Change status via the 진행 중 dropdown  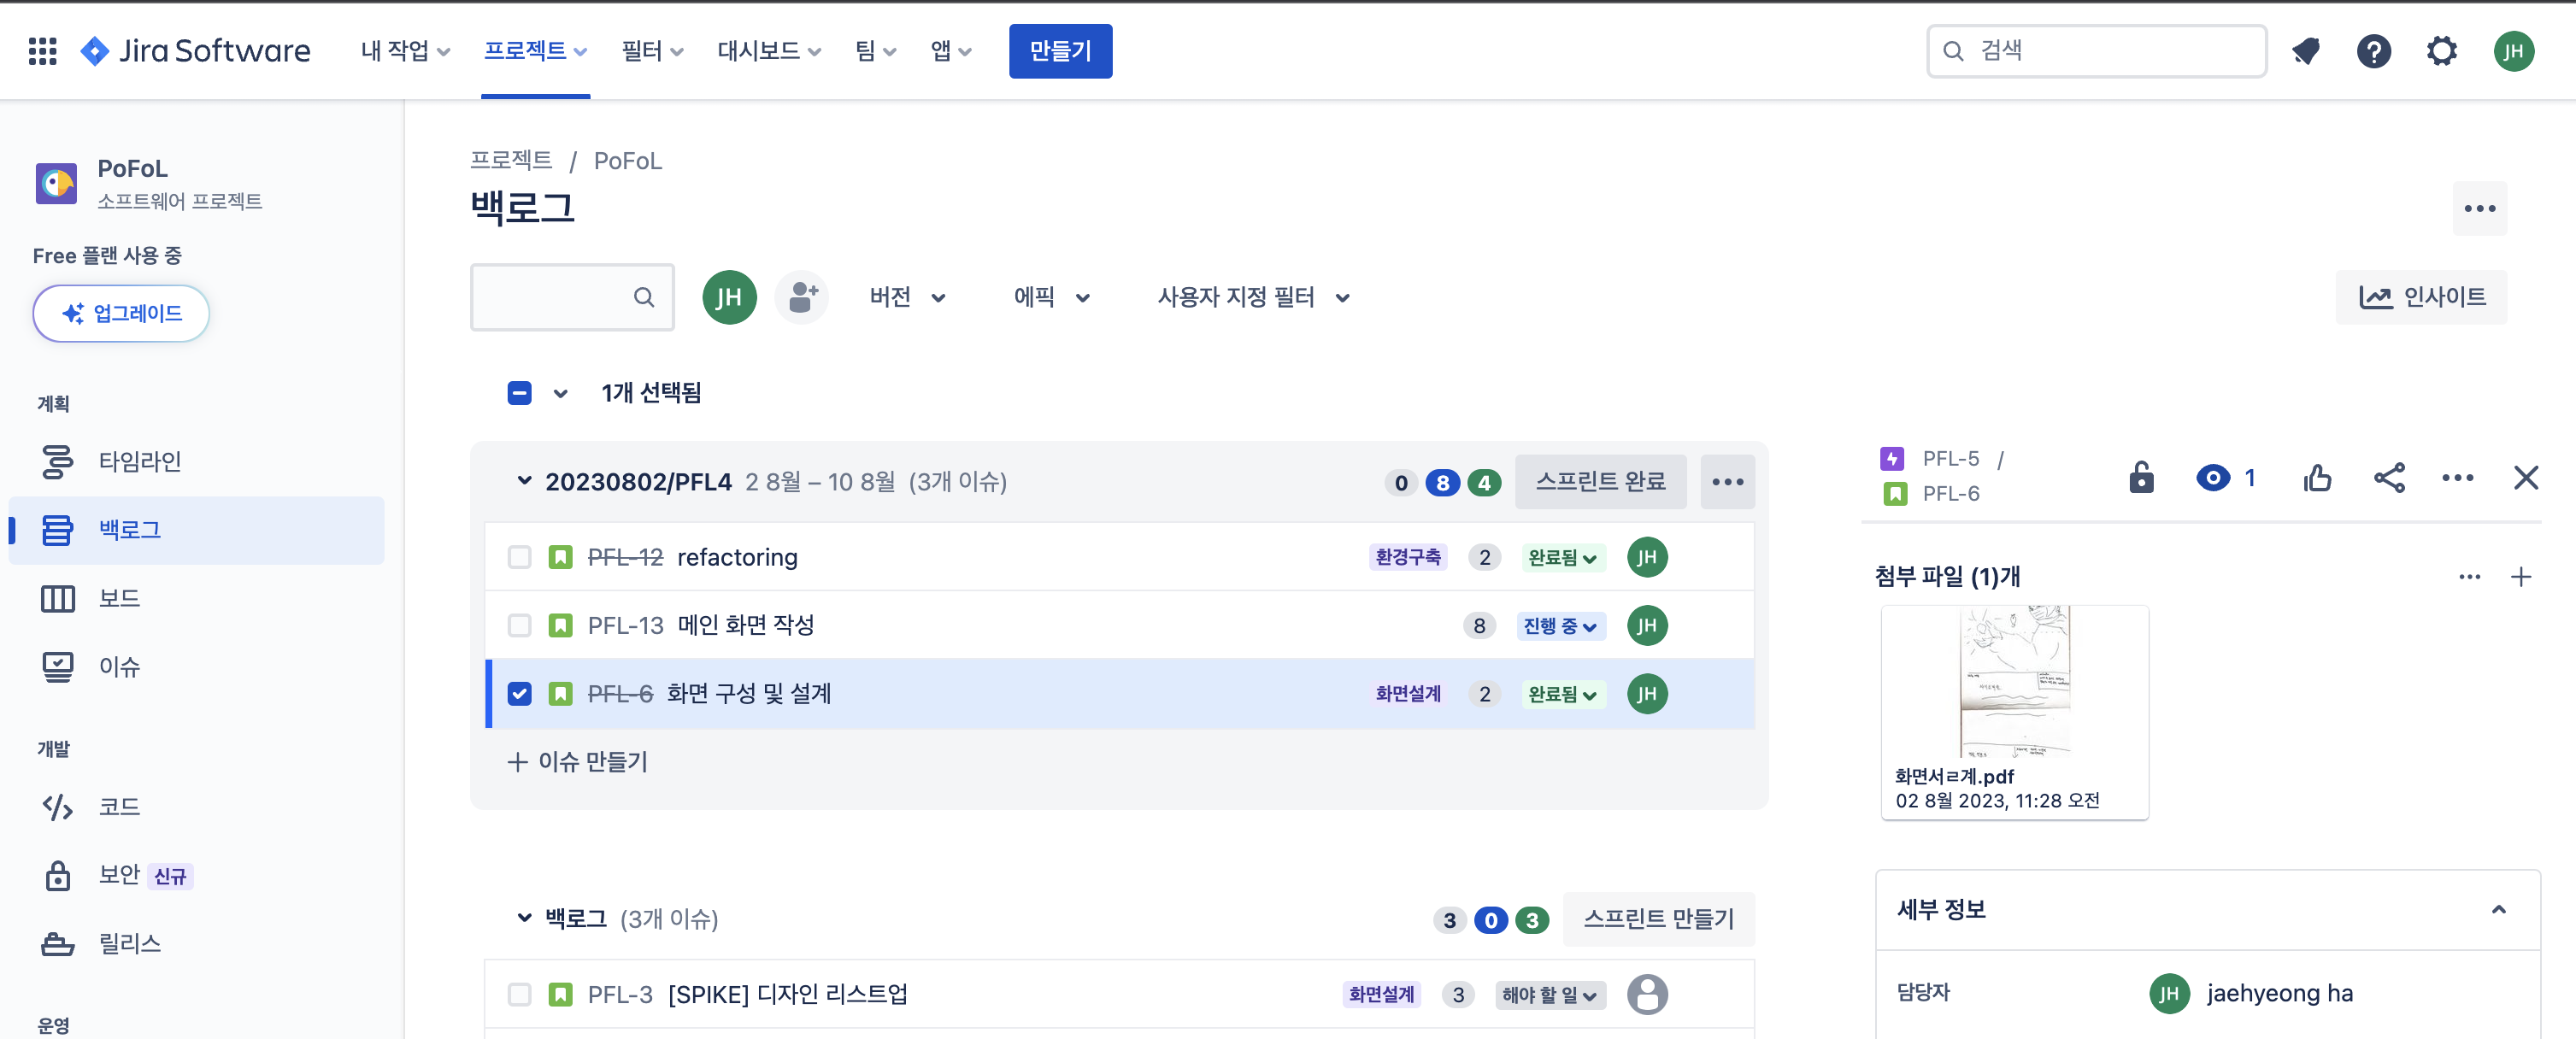[1560, 625]
